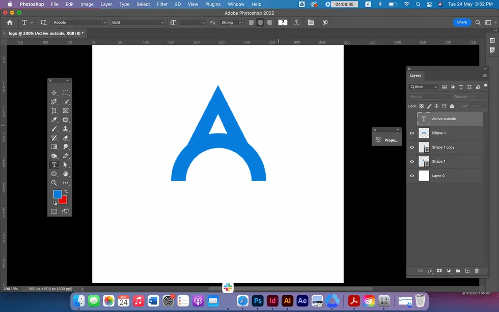Click the blue foreground color swatch
The height and width of the screenshot is (312, 499).
(x=58, y=194)
